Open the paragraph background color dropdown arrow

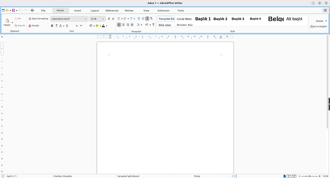150,25
